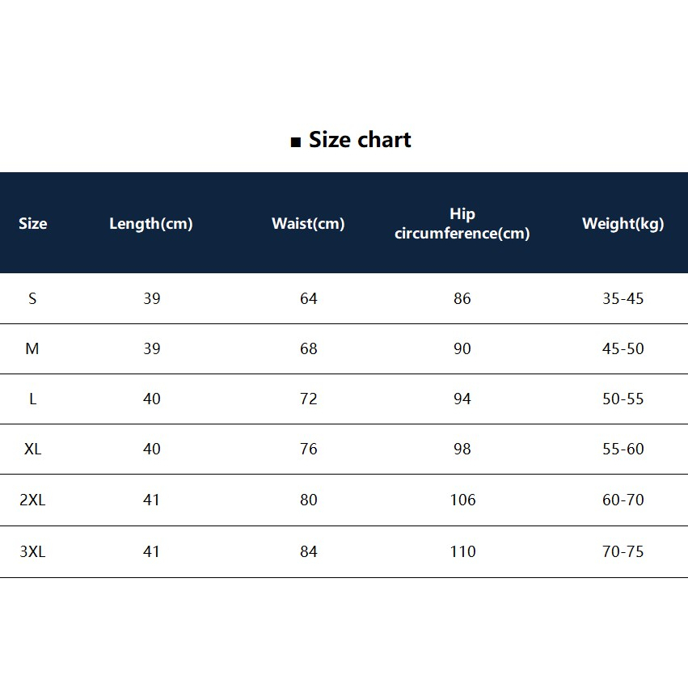This screenshot has width=688, height=688.
Task: Click the L size row label
Action: 32,399
